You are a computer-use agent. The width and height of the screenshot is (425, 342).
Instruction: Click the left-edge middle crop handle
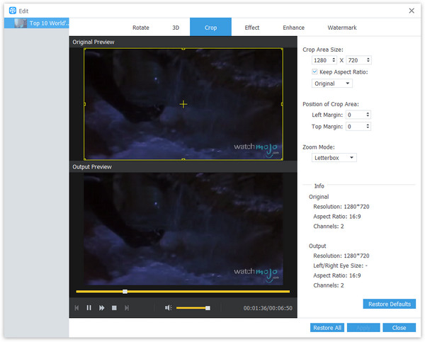click(x=84, y=104)
